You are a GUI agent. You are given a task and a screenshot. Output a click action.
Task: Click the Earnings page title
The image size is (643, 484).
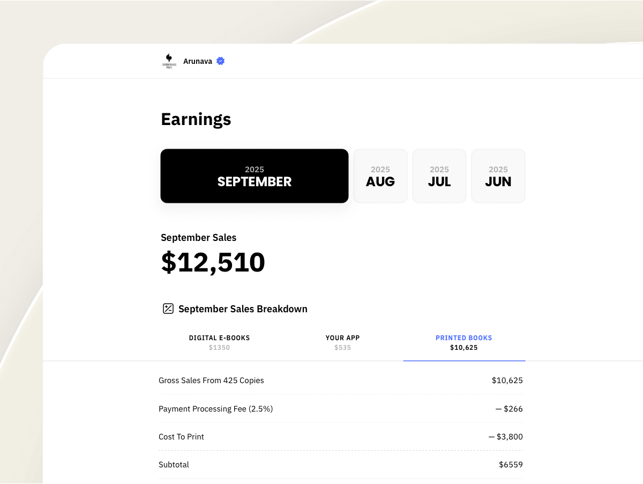(x=196, y=119)
